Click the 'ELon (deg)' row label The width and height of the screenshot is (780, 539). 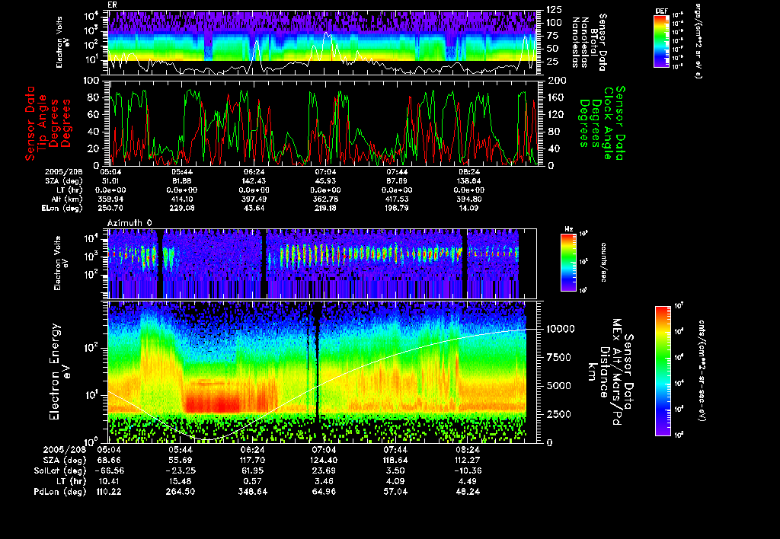[62, 208]
